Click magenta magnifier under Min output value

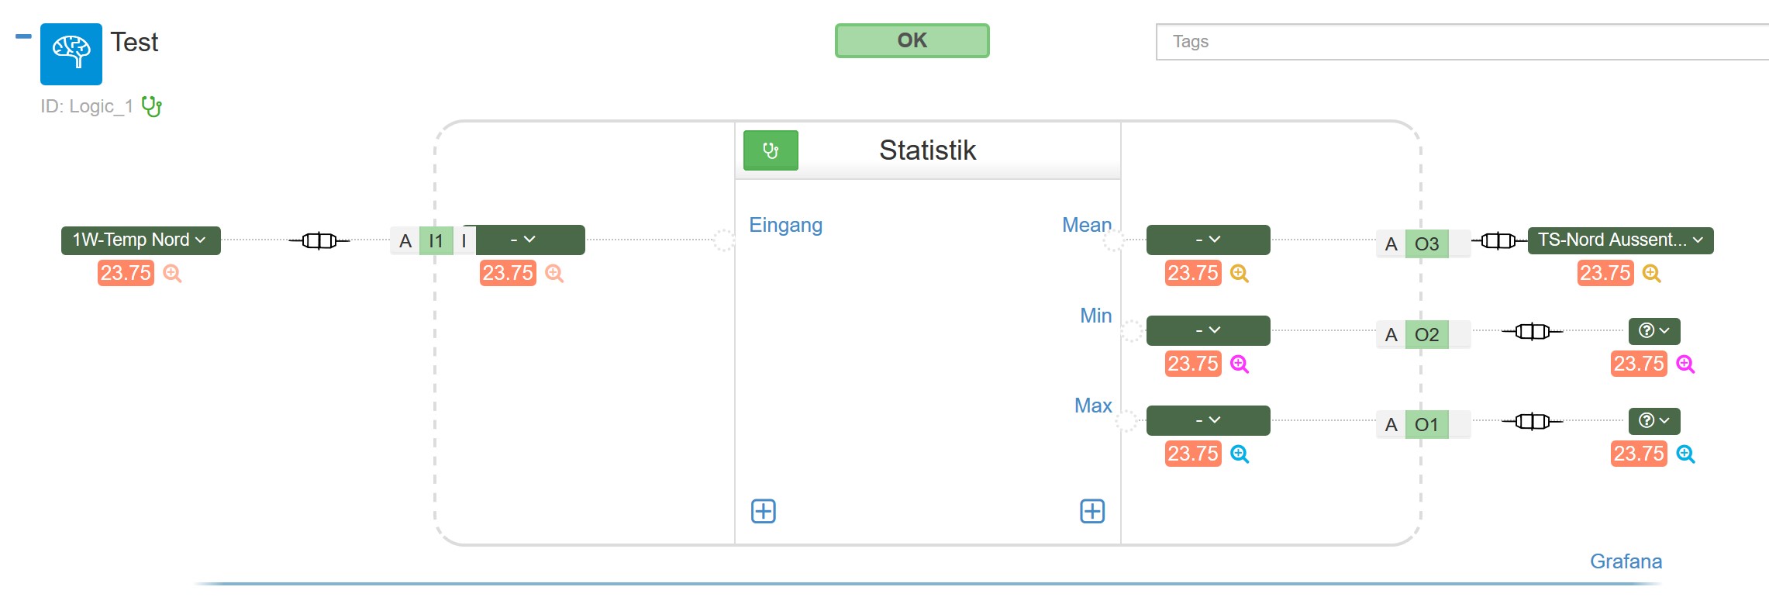coord(1240,364)
